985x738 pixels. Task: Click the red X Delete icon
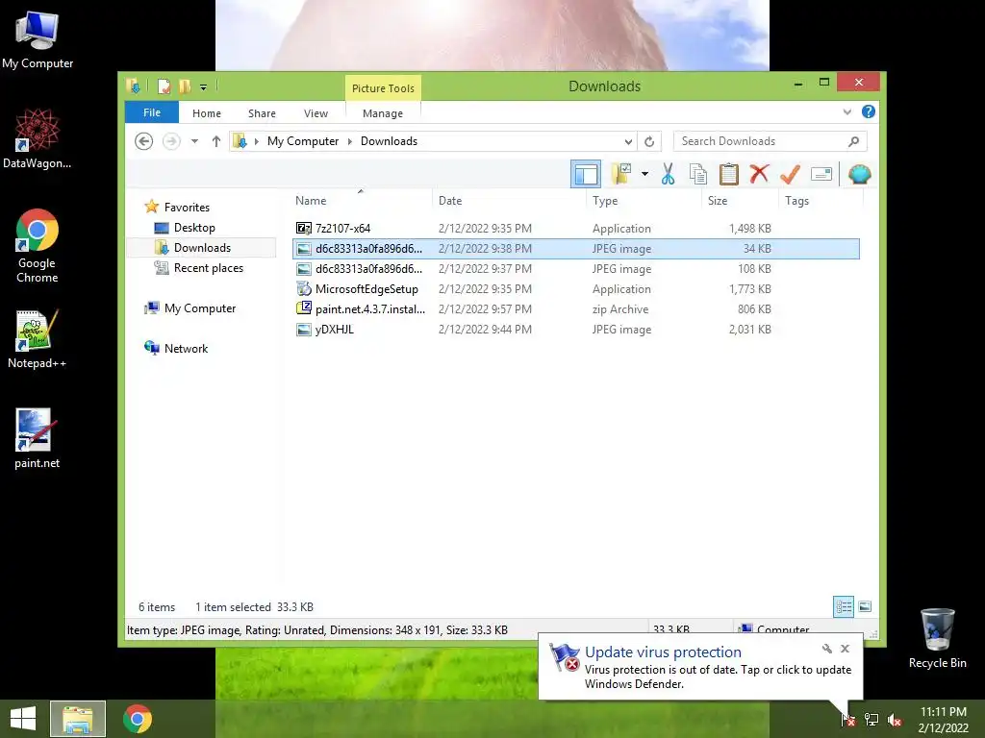pos(759,174)
